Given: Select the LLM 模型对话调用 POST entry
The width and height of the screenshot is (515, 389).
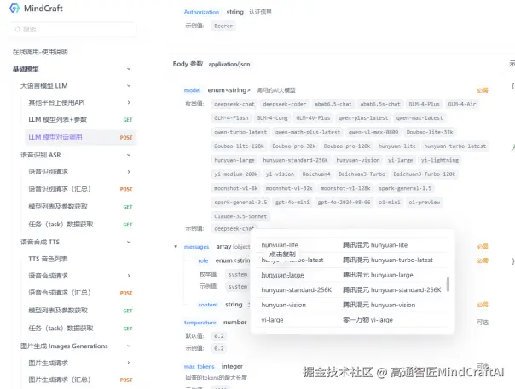Looking at the screenshot, I should point(80,137).
